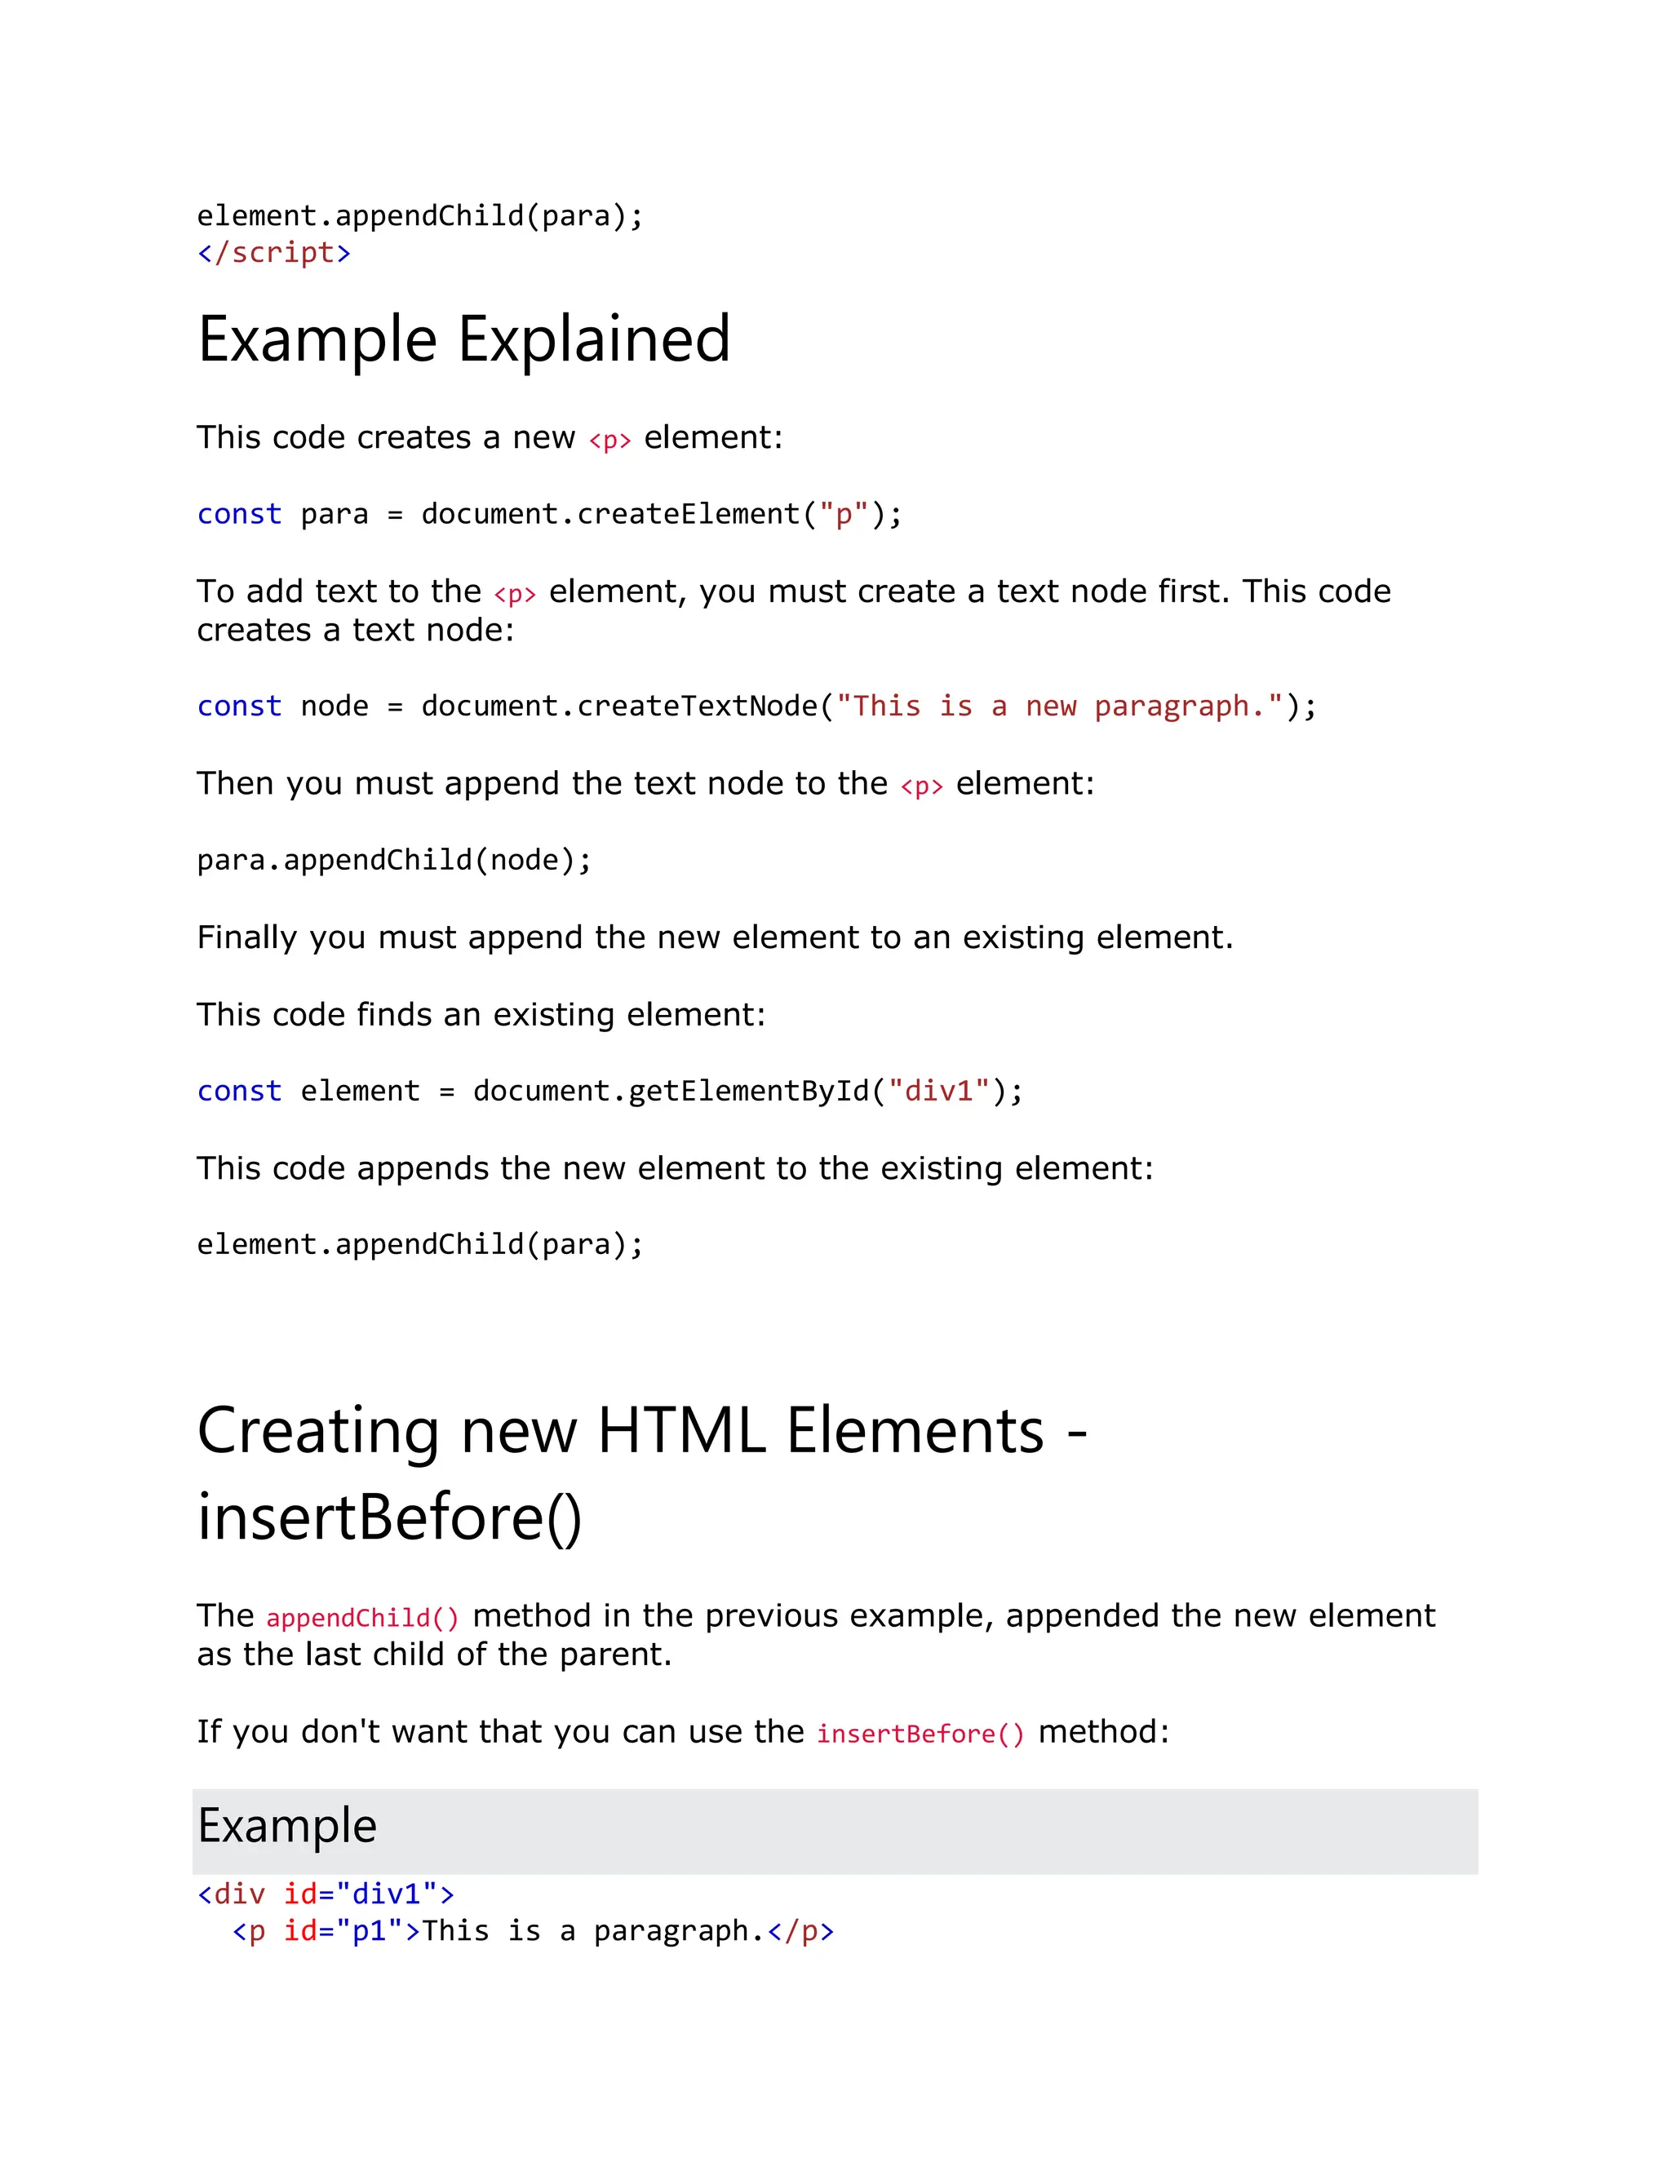
Task: Click the closing script tag line
Action: click(x=274, y=252)
